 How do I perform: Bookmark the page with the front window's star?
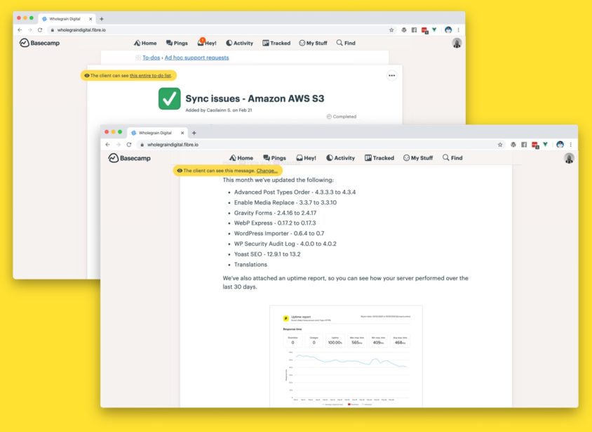click(500, 145)
